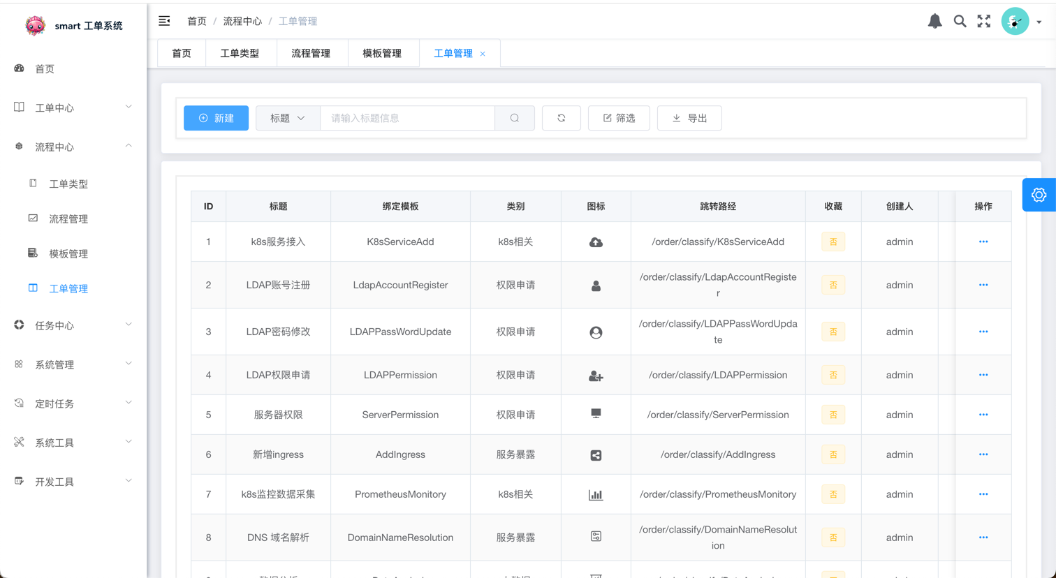This screenshot has height=578, width=1056.
Task: Toggle the sidebar collapse hamburger icon
Action: [164, 21]
